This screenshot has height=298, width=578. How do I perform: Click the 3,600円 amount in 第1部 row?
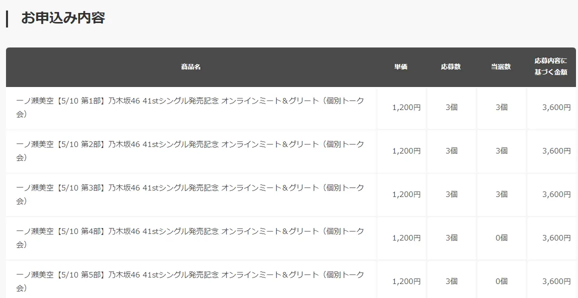click(x=556, y=107)
